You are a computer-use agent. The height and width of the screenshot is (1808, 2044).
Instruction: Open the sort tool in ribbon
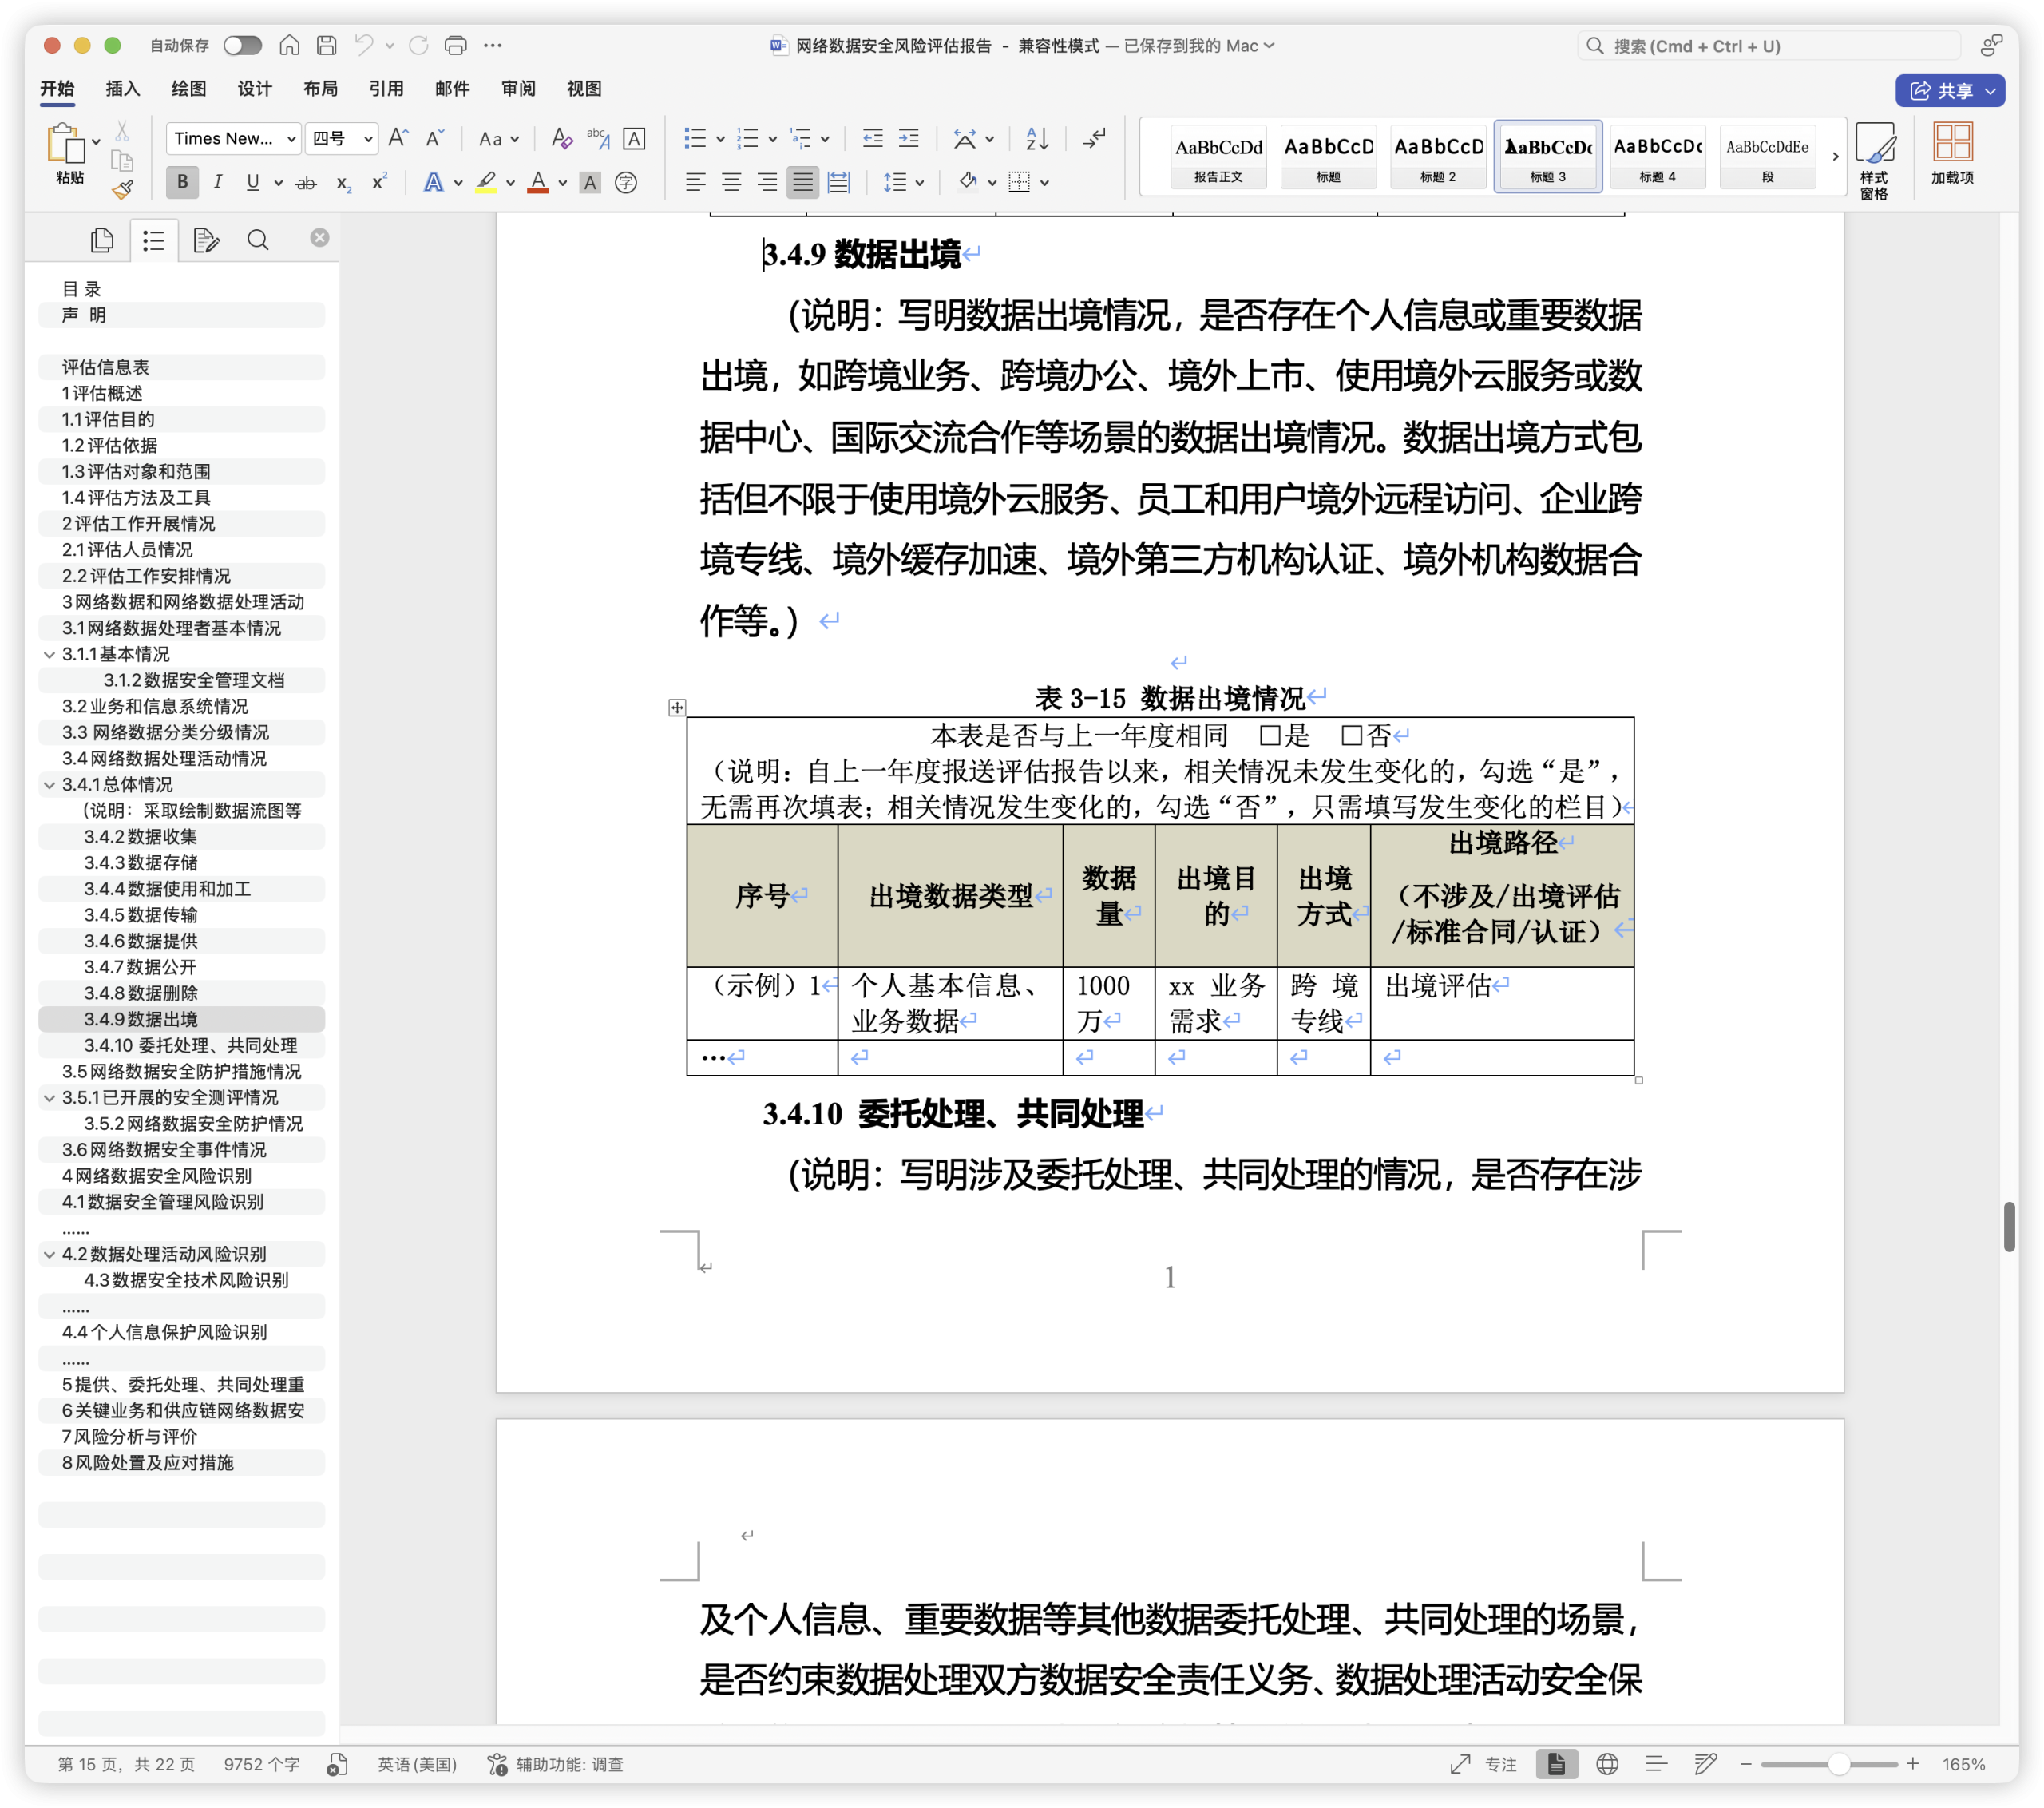click(1037, 139)
